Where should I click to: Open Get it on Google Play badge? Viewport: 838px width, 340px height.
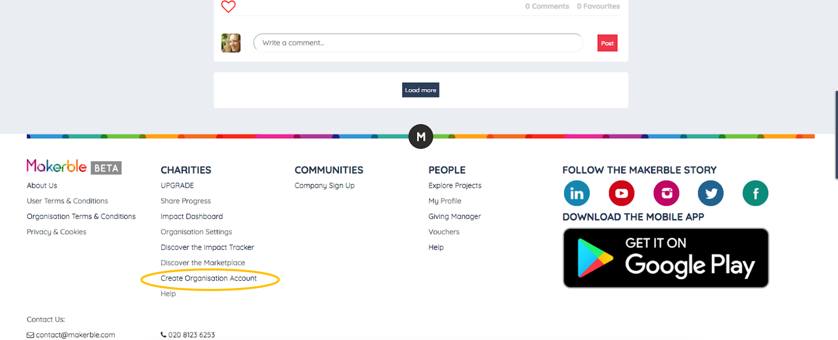coord(666,258)
